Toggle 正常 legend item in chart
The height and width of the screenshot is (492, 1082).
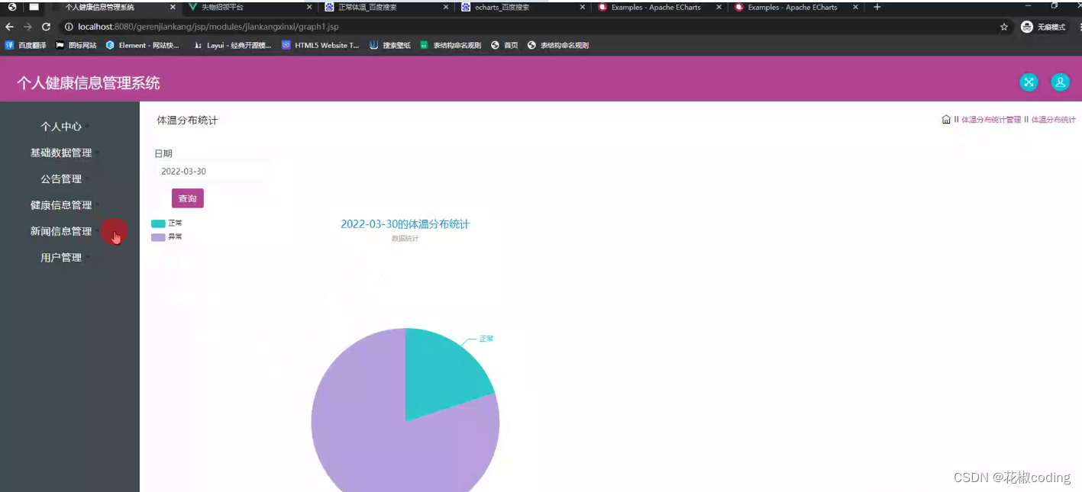[x=166, y=223]
